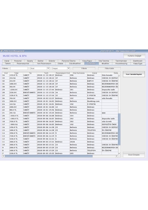
Task: Go to the Housekeeping tab
Action: pyautogui.click(x=121, y=63)
